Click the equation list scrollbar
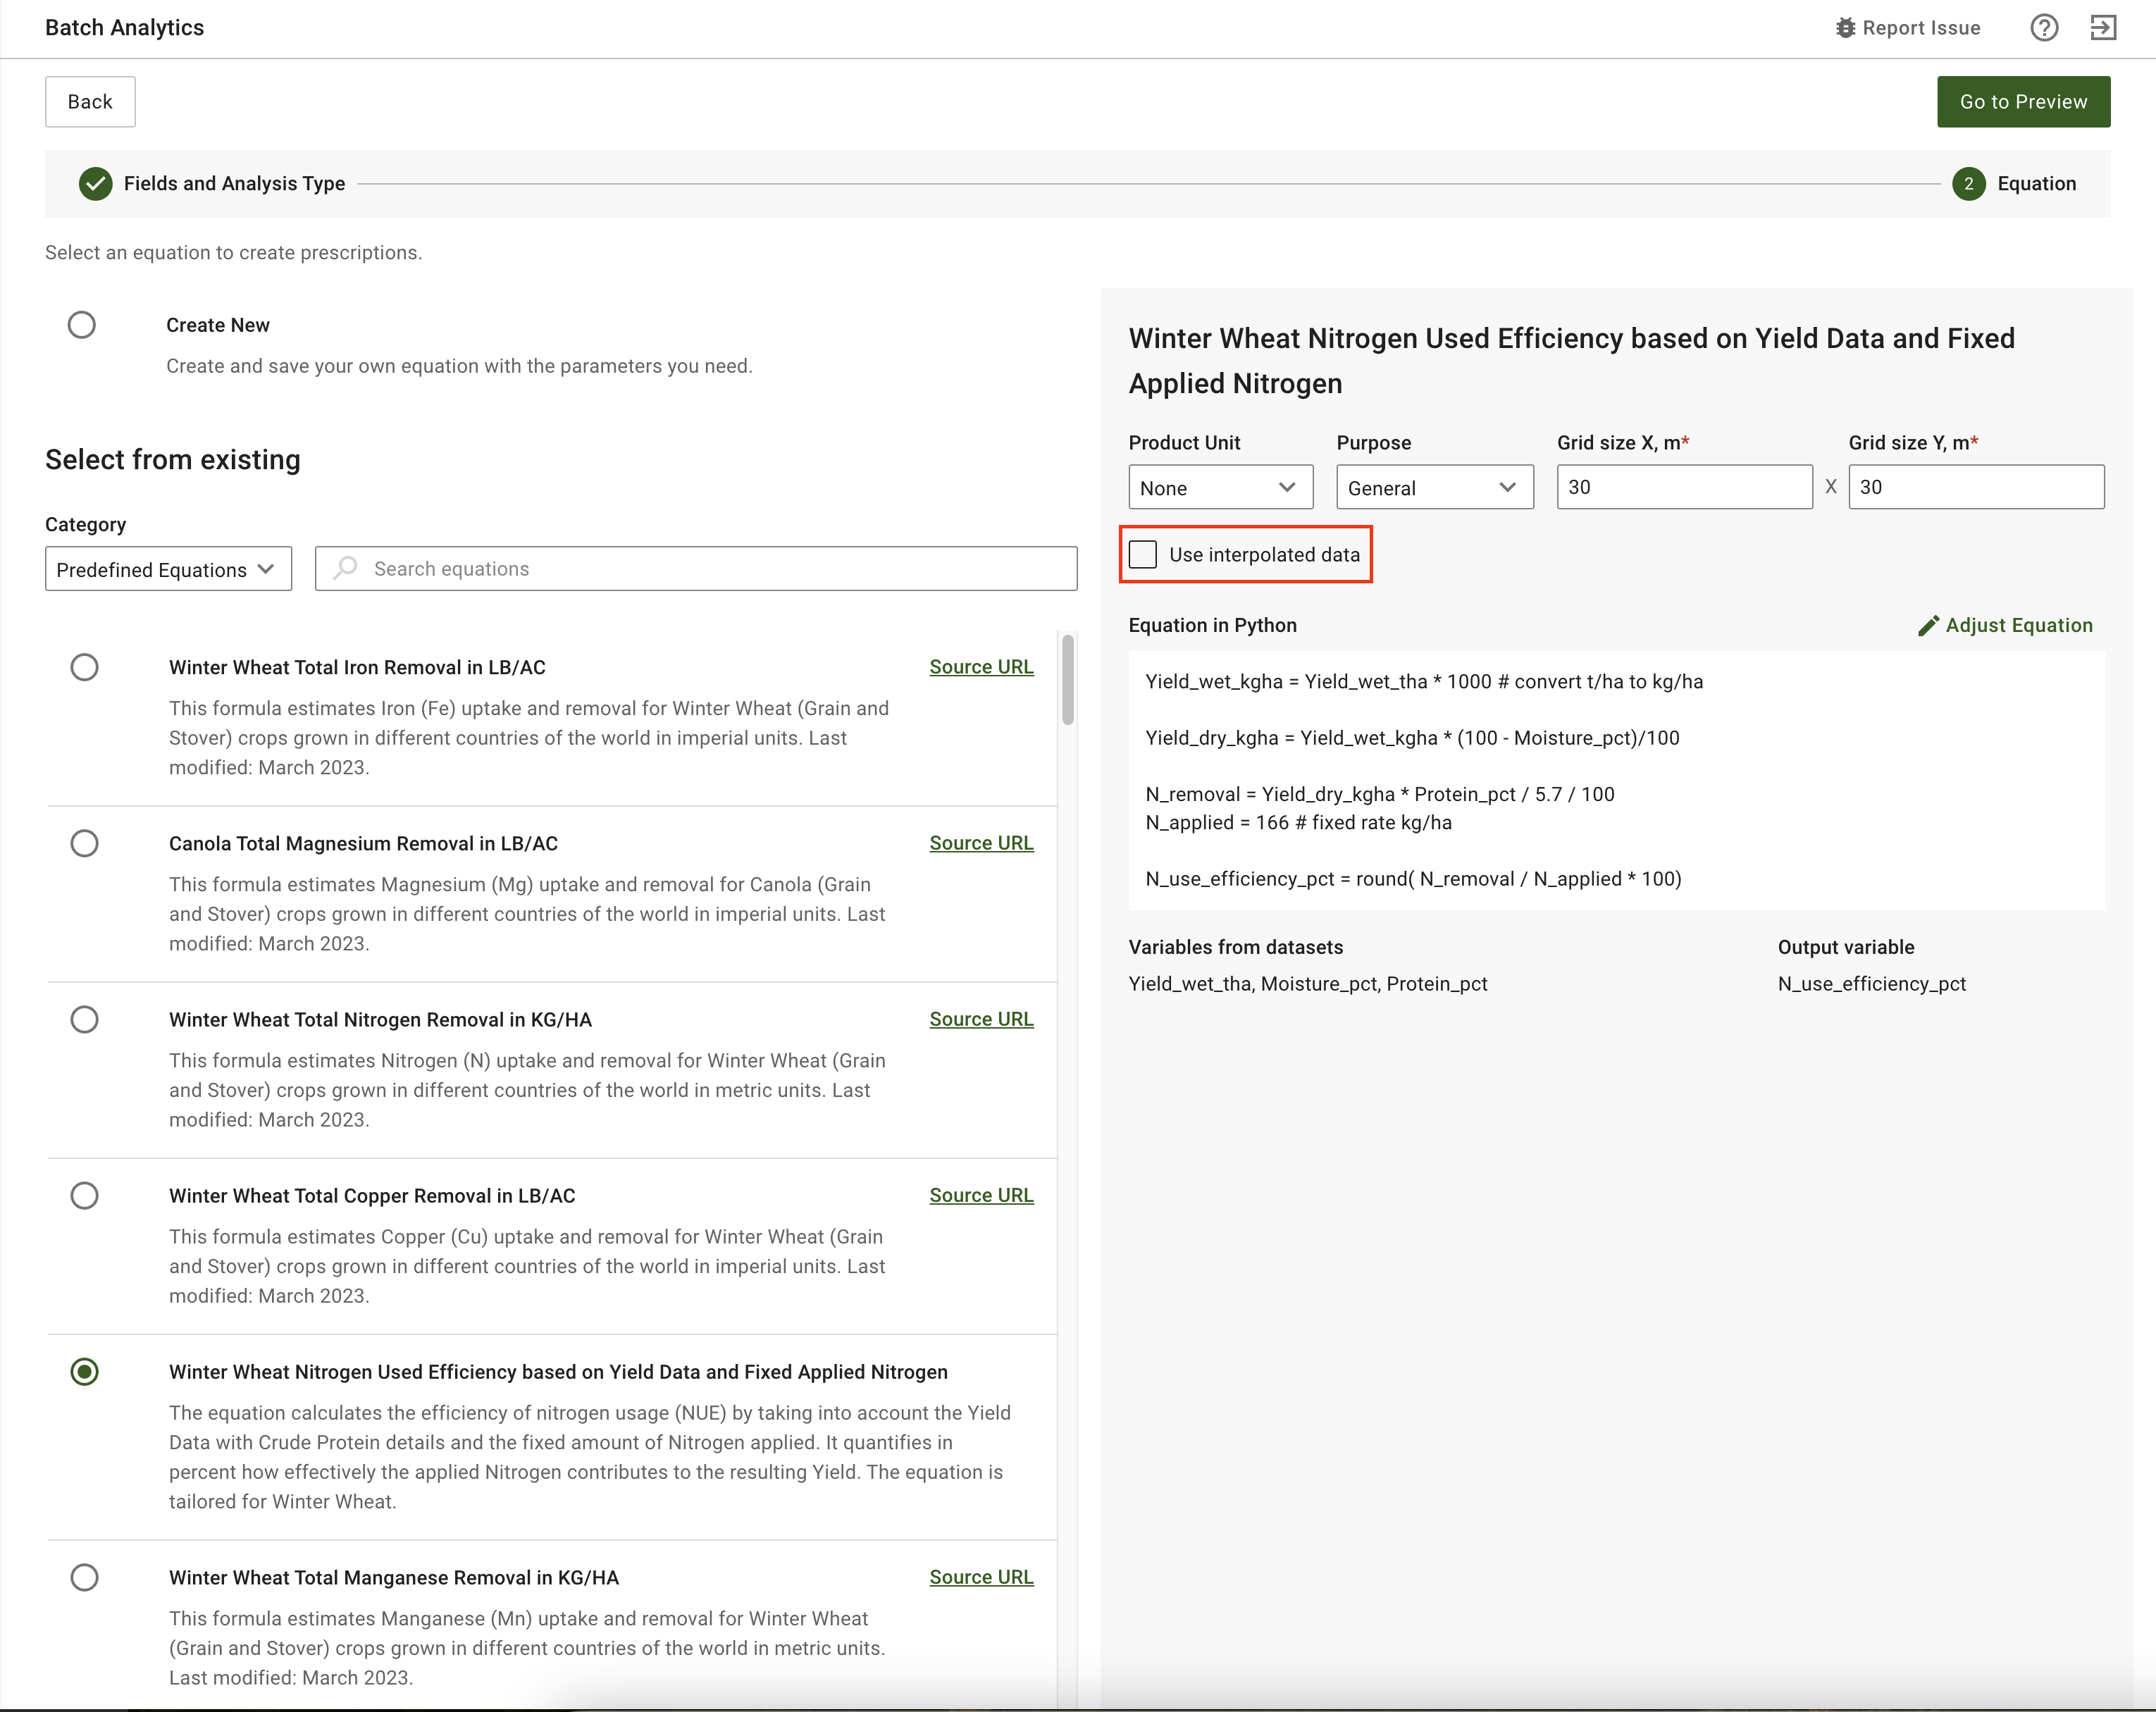Screen dimensions: 2156x1712 click(1067, 680)
